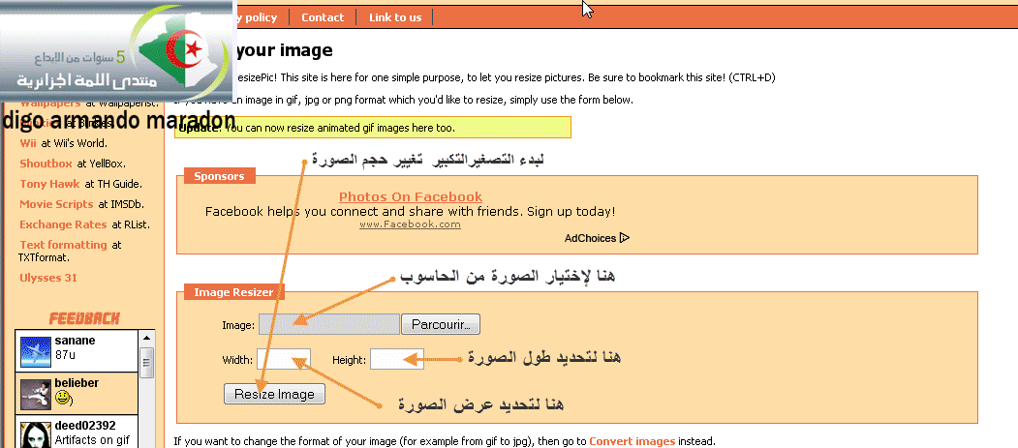1018x448 pixels.
Task: Click belieber's avatar picture
Action: 35,392
